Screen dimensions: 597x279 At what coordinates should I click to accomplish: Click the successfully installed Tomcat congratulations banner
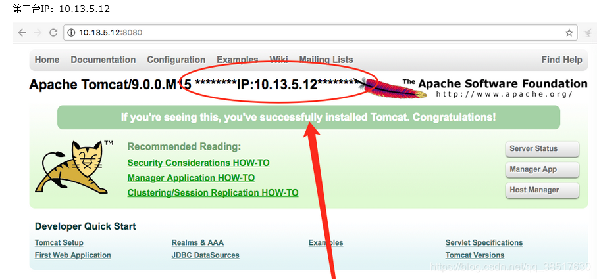point(309,118)
